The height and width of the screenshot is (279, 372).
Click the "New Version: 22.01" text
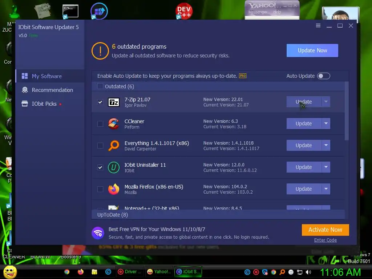coord(223,100)
